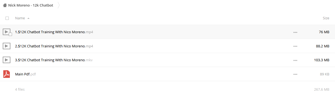
Task: Click the red PDF icon for Main Pdf
Action: (7, 74)
